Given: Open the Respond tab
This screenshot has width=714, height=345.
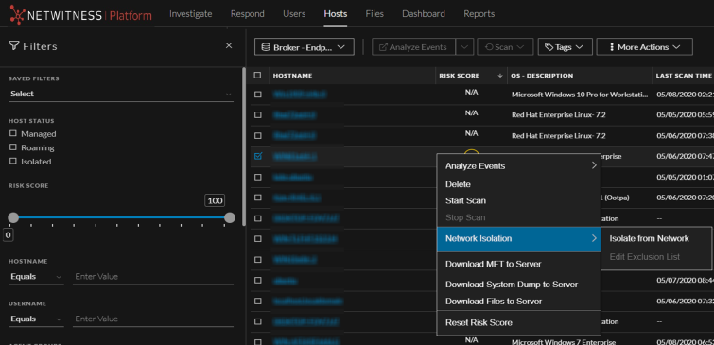Looking at the screenshot, I should (x=247, y=13).
